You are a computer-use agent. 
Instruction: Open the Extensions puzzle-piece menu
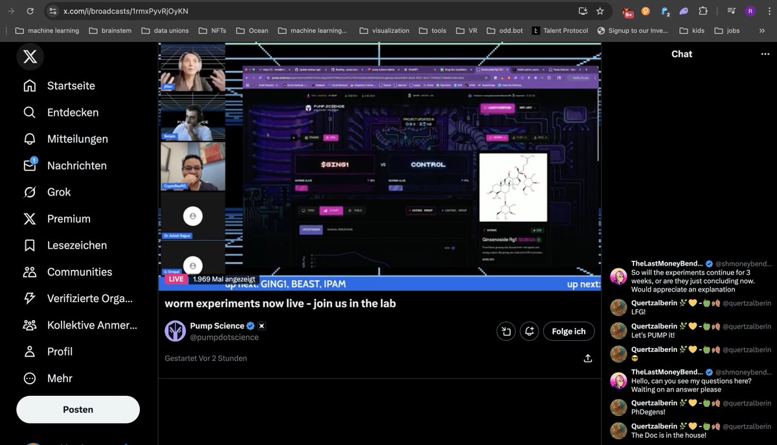click(703, 11)
